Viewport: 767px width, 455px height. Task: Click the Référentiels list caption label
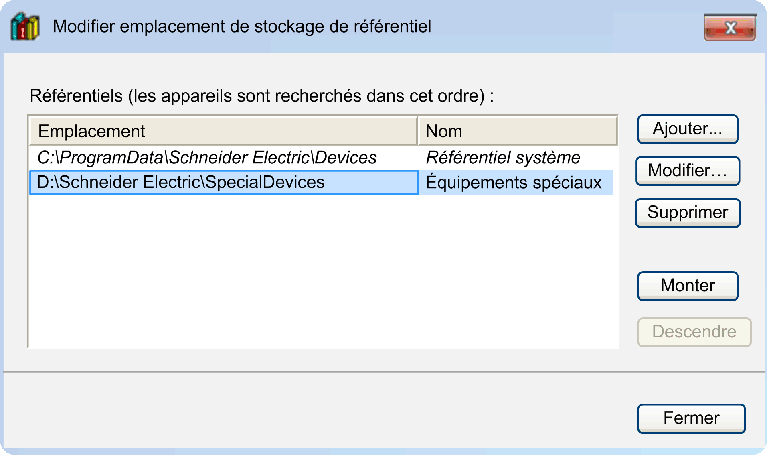point(261,96)
